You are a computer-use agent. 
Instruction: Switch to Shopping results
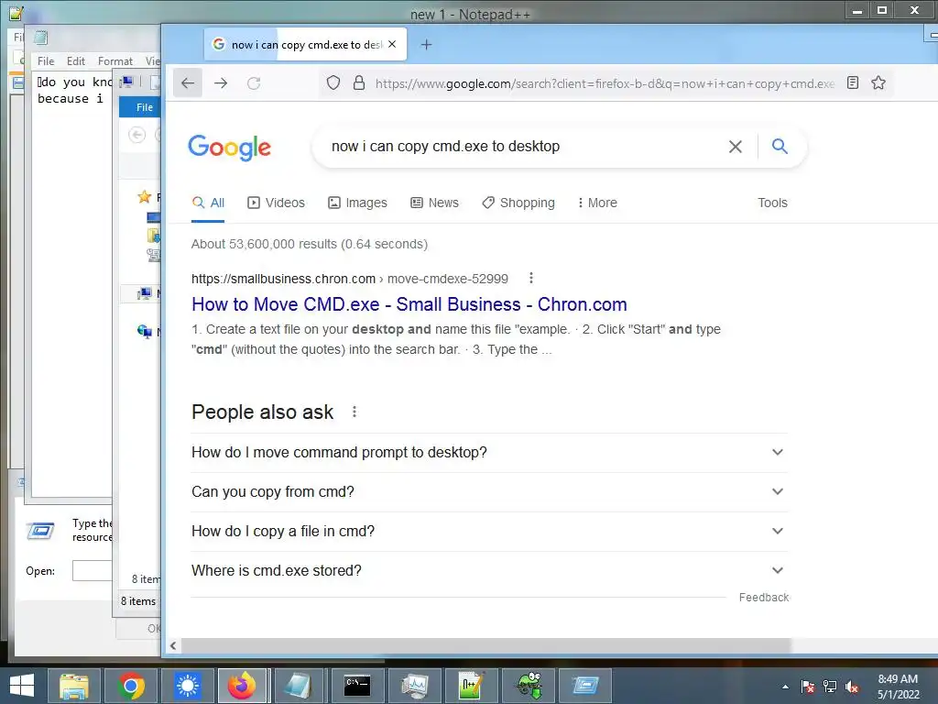[x=518, y=203]
